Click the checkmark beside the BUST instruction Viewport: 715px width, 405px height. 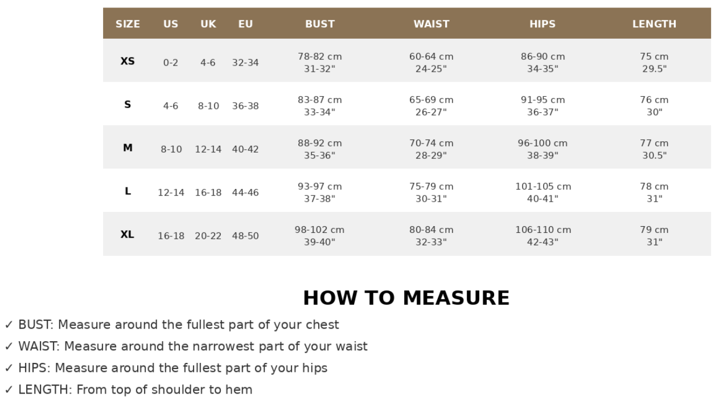[9, 325]
